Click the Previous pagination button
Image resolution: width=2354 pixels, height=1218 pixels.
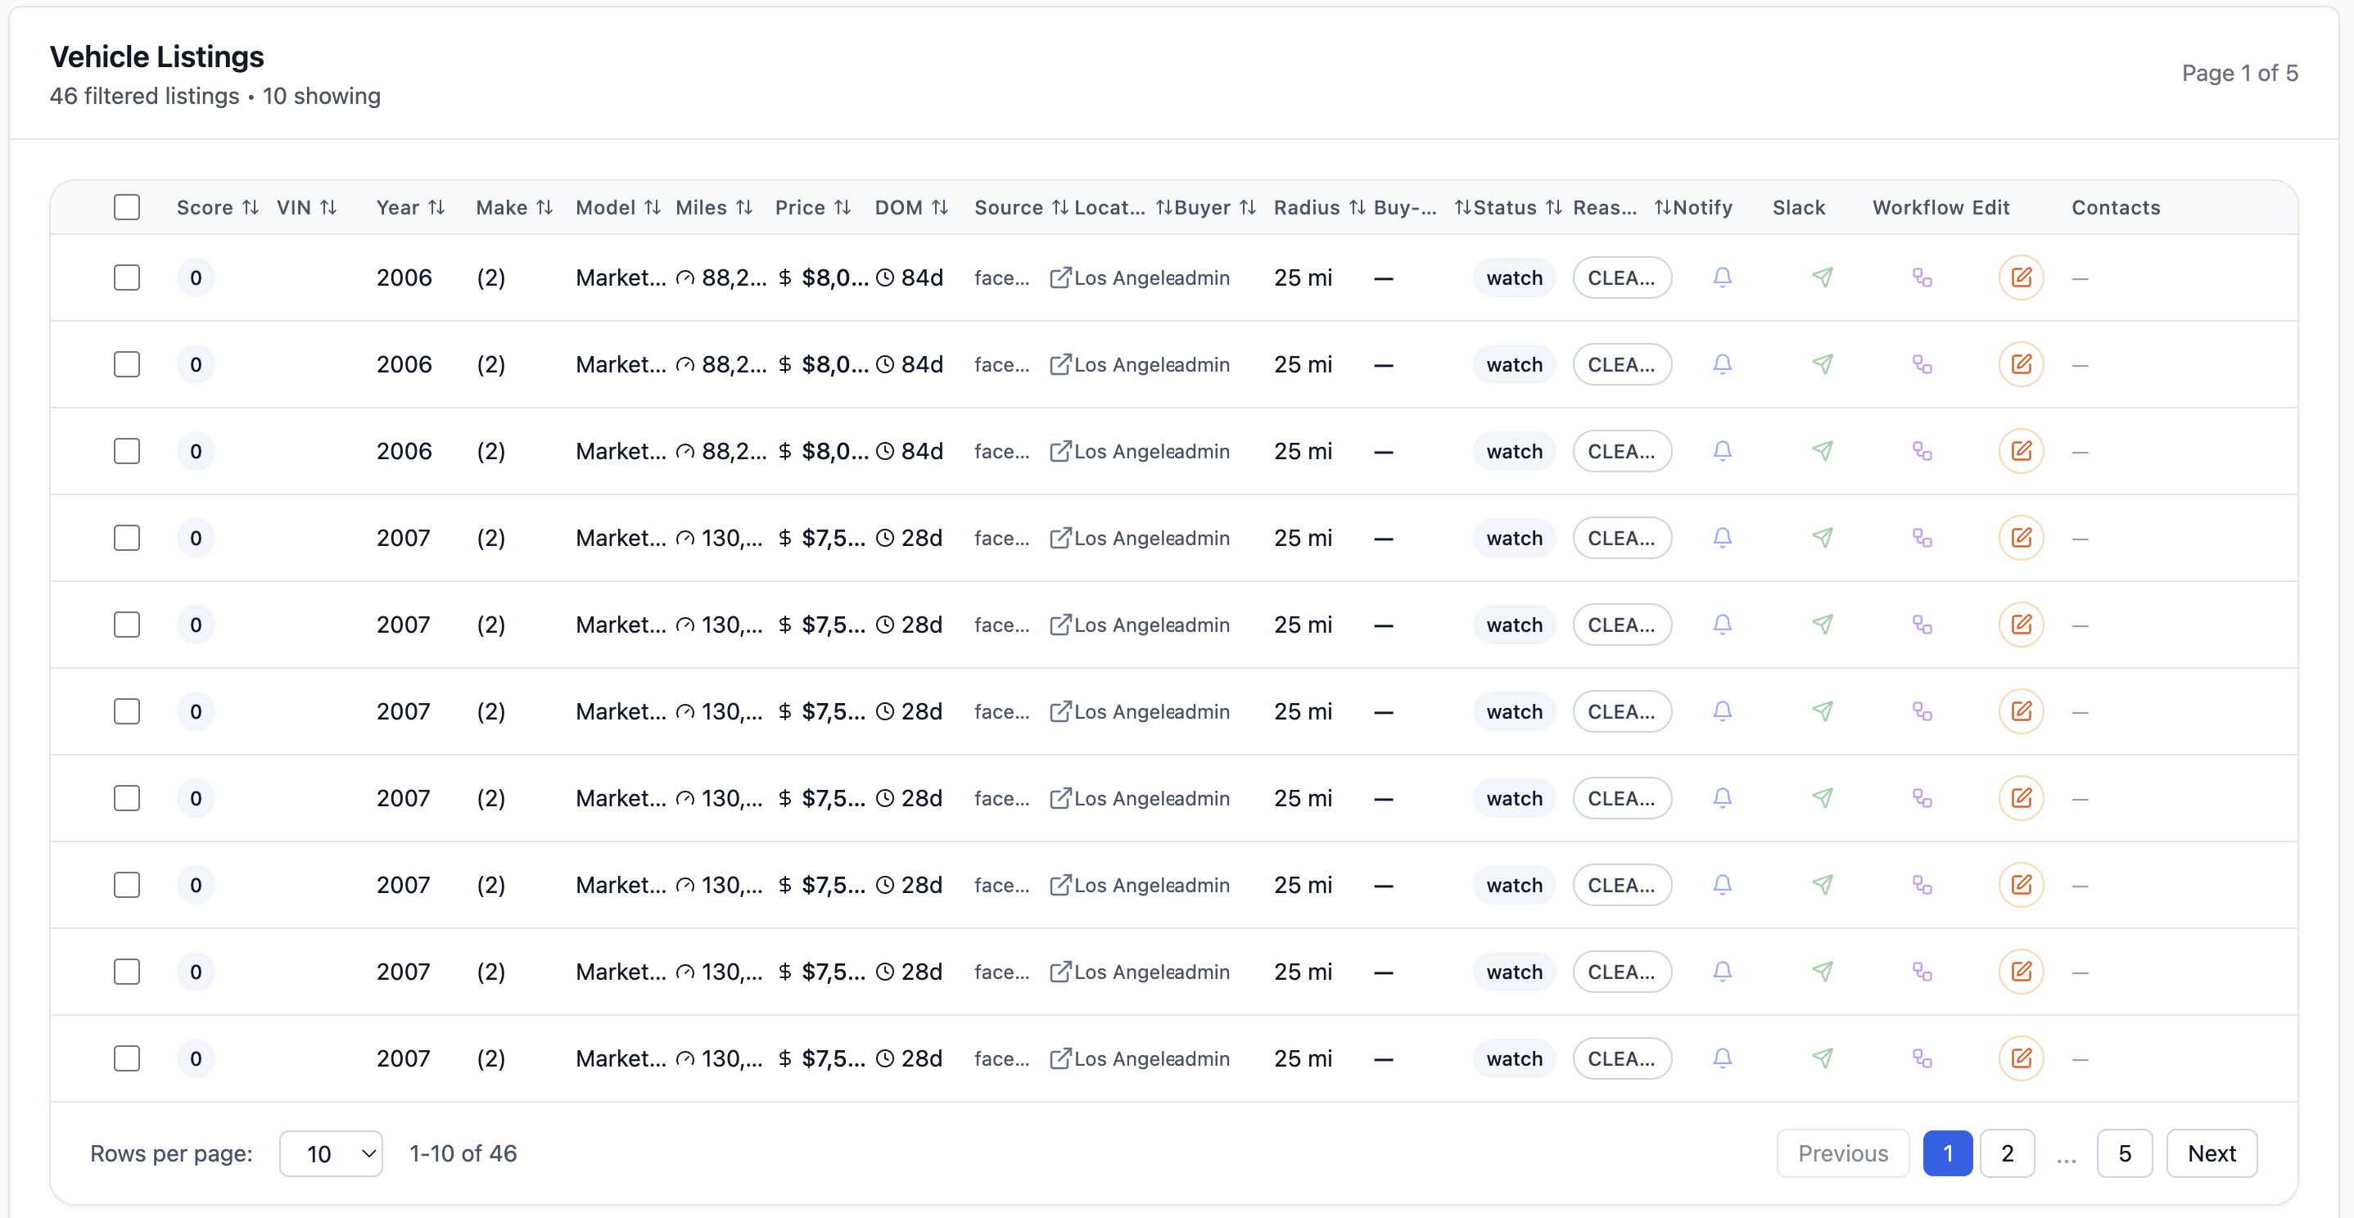coord(1842,1153)
